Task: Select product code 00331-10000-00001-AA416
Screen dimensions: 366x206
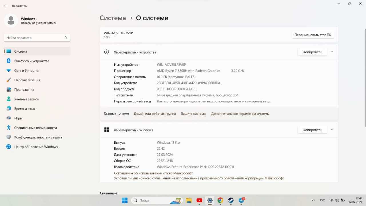Action: [x=176, y=89]
